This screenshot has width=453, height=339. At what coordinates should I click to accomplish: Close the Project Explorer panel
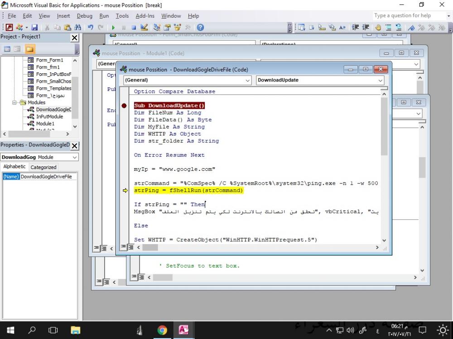pyautogui.click(x=74, y=38)
